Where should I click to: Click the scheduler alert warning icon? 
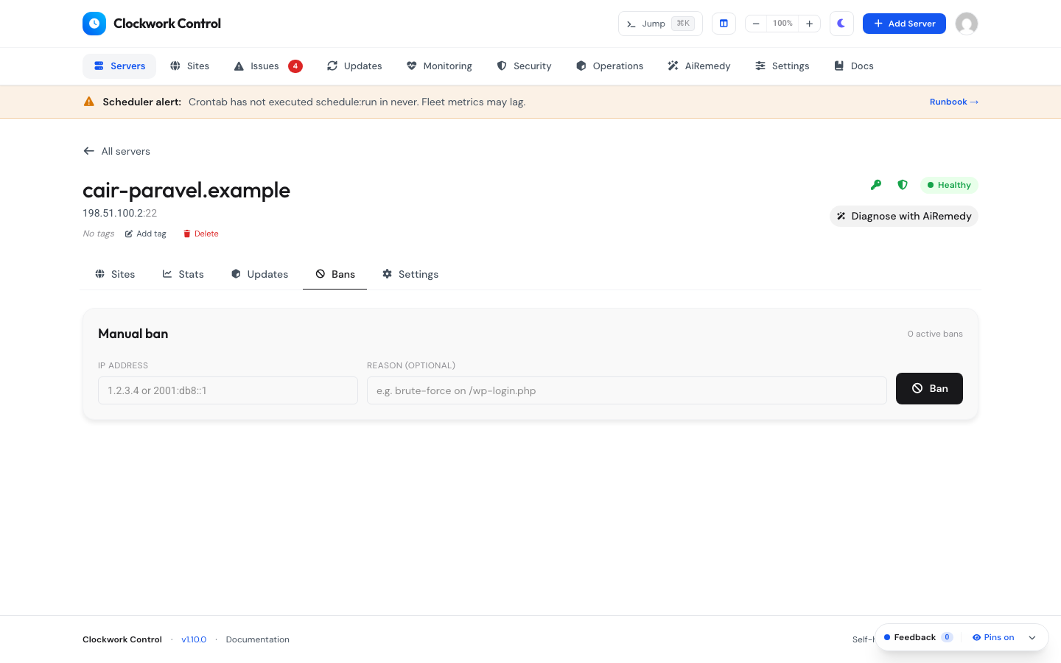tap(89, 102)
